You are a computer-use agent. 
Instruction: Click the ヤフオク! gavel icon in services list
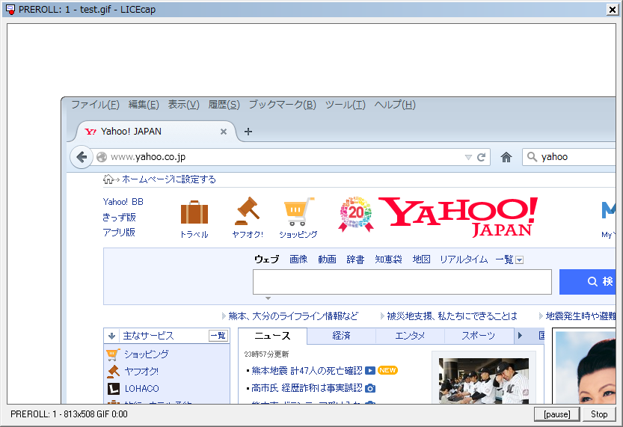[114, 372]
